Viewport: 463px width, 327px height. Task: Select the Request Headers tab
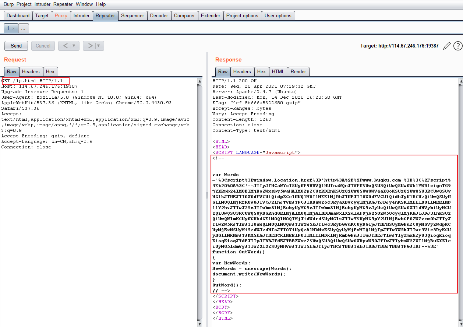[31, 71]
